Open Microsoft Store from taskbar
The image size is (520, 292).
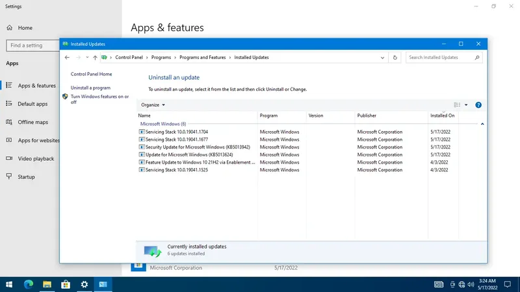(x=66, y=284)
